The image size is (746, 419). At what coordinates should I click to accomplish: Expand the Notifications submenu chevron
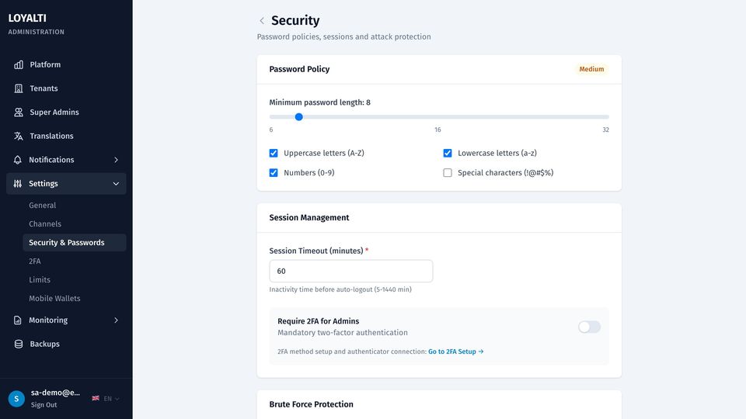[x=116, y=160]
